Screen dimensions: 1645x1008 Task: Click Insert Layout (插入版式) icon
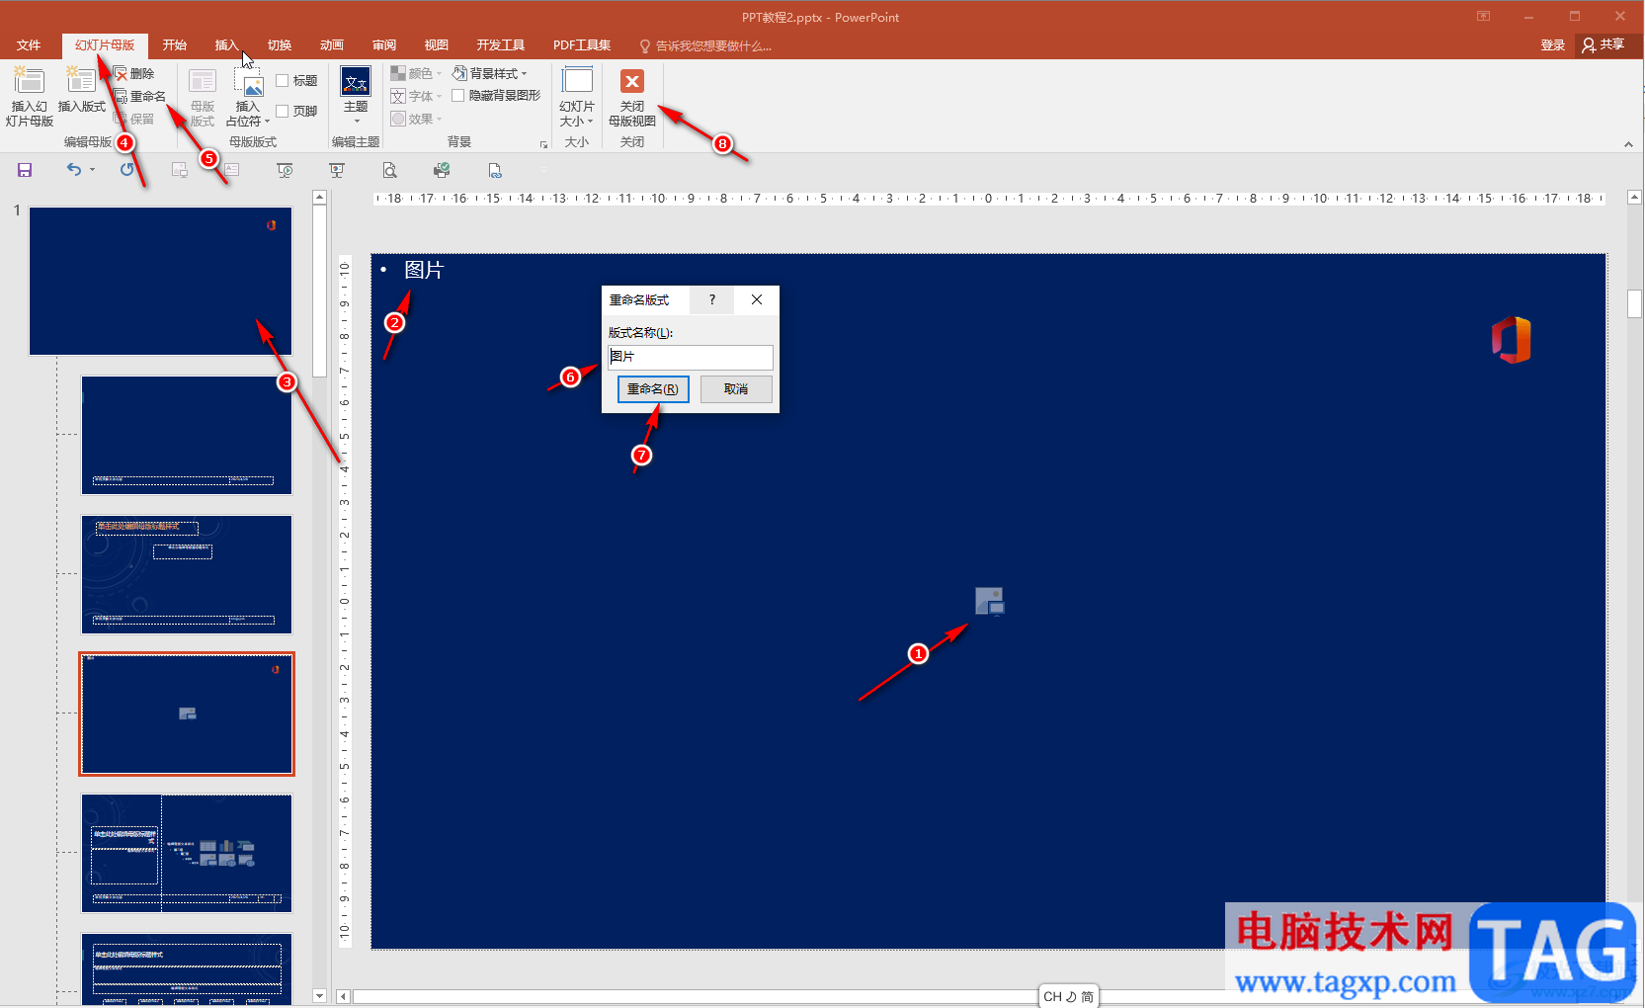coord(81,81)
